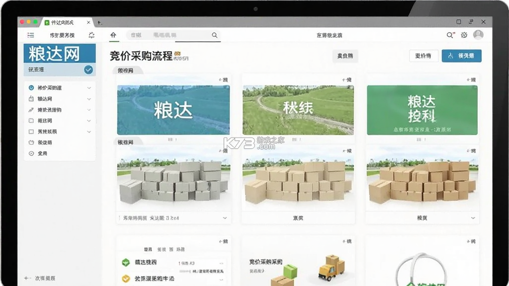Click carousel dots under 粮达控科 banner

tap(421, 140)
